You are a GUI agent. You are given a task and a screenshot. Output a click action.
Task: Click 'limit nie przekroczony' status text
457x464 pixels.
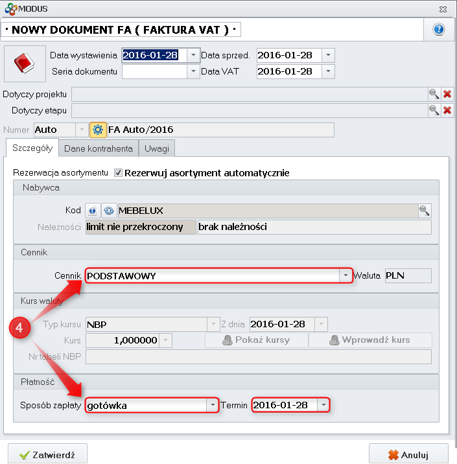135,227
